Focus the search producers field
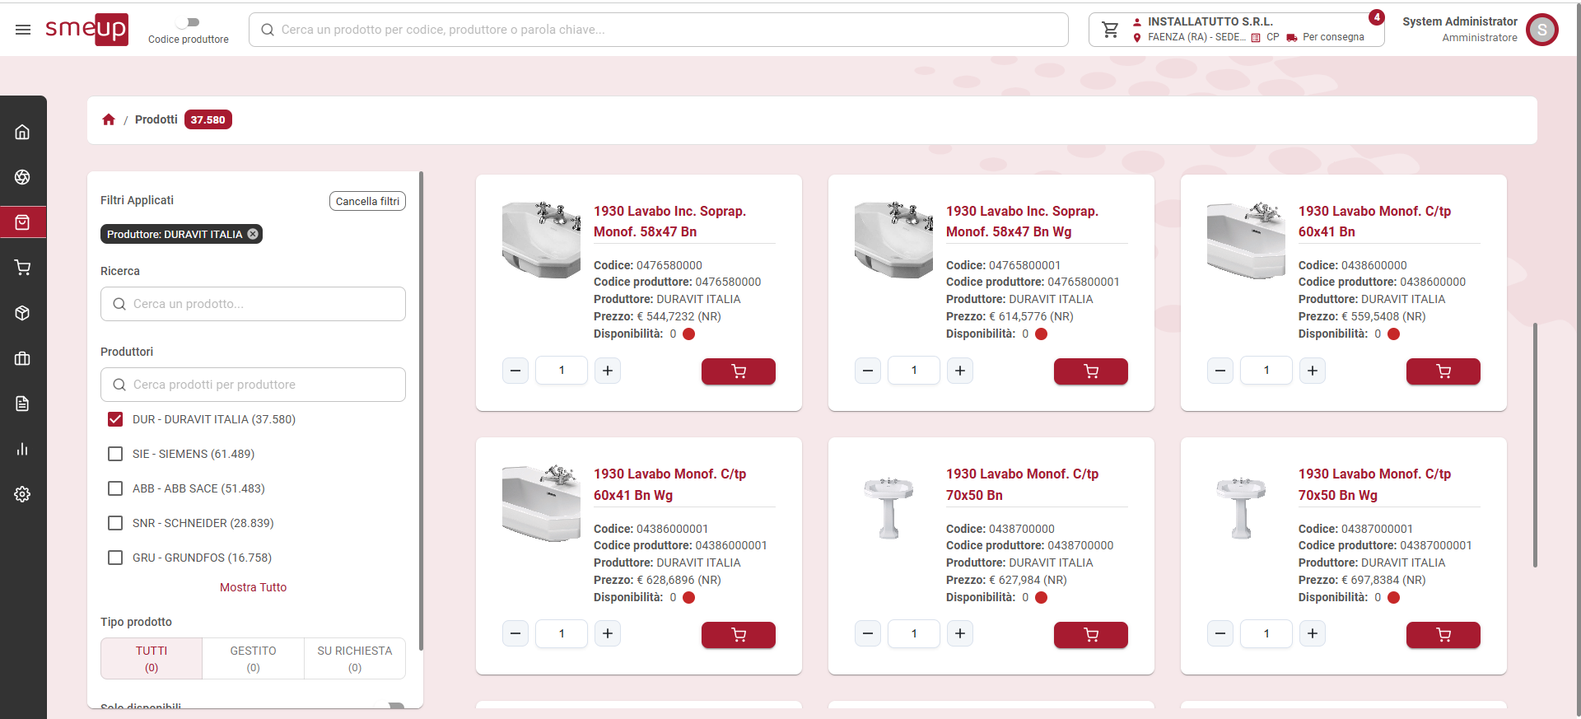The width and height of the screenshot is (1581, 719). click(x=253, y=385)
